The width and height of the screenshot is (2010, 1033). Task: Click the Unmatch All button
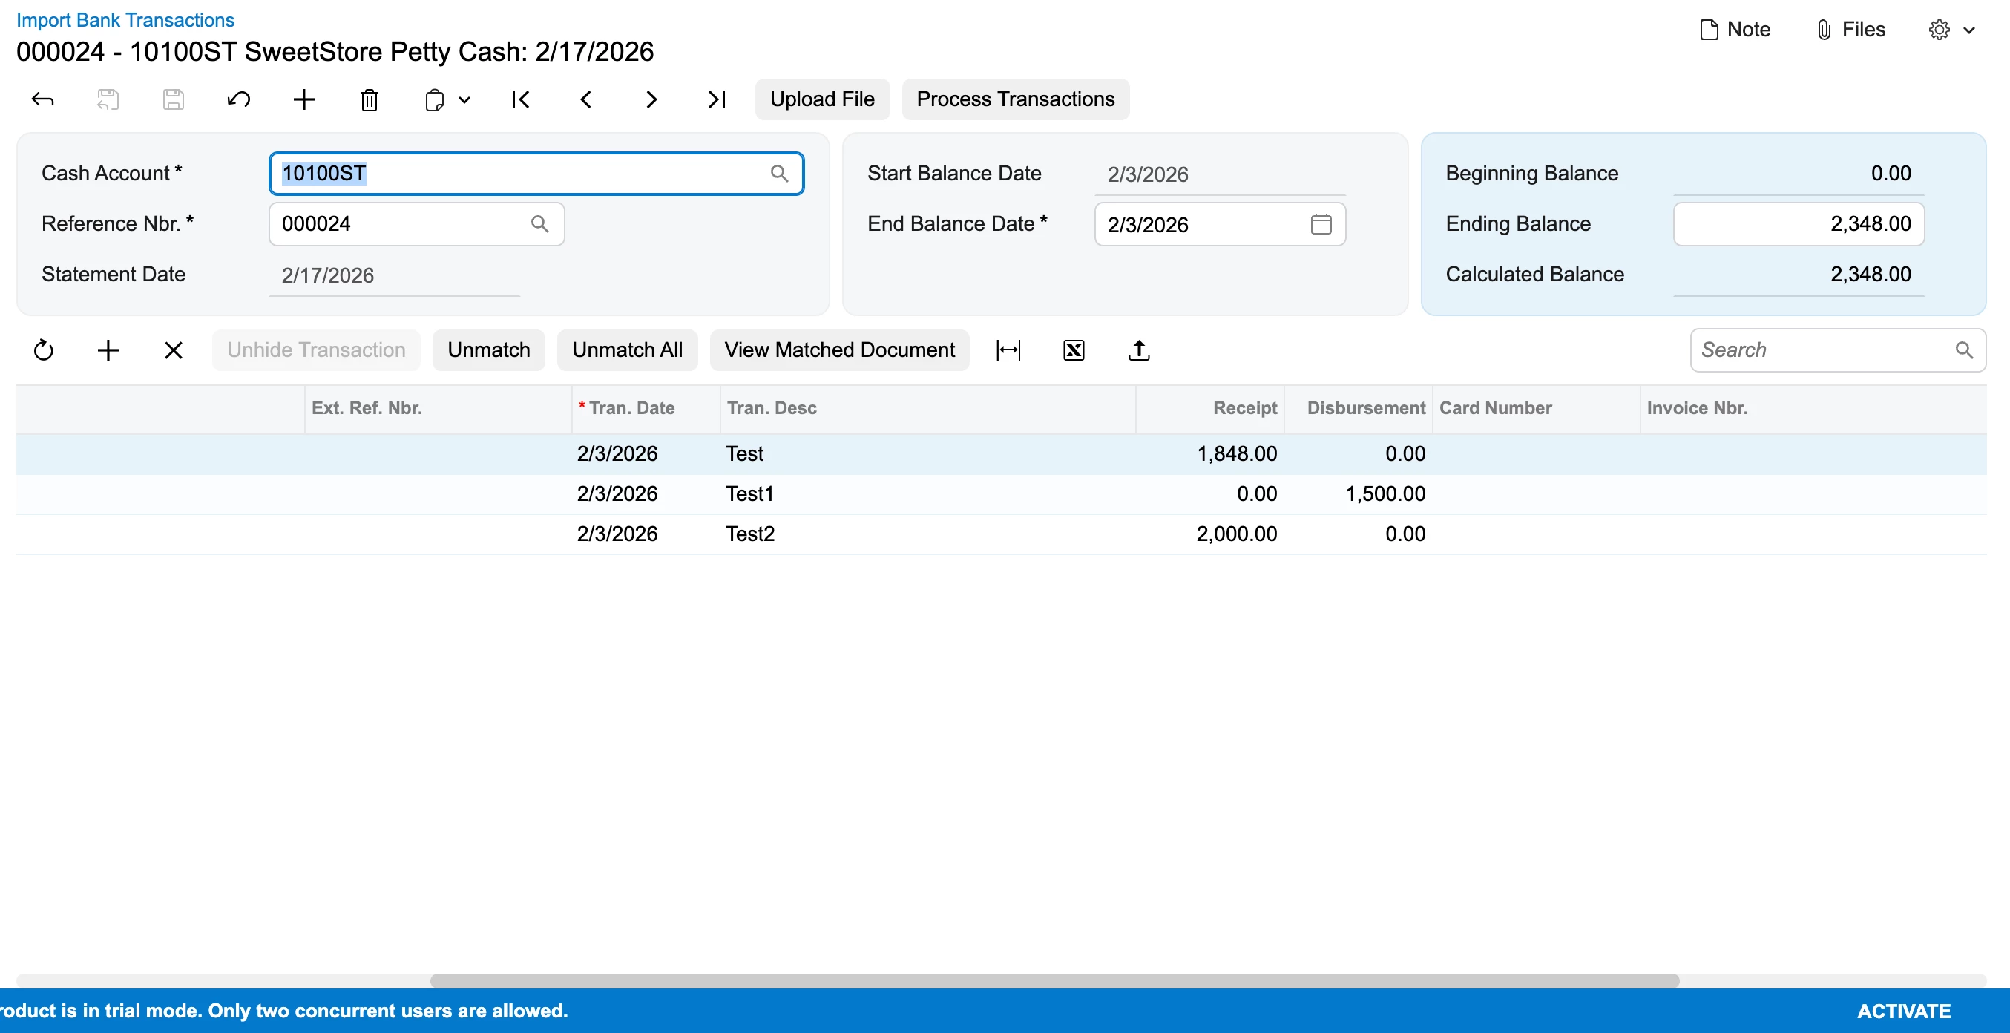pyautogui.click(x=626, y=350)
